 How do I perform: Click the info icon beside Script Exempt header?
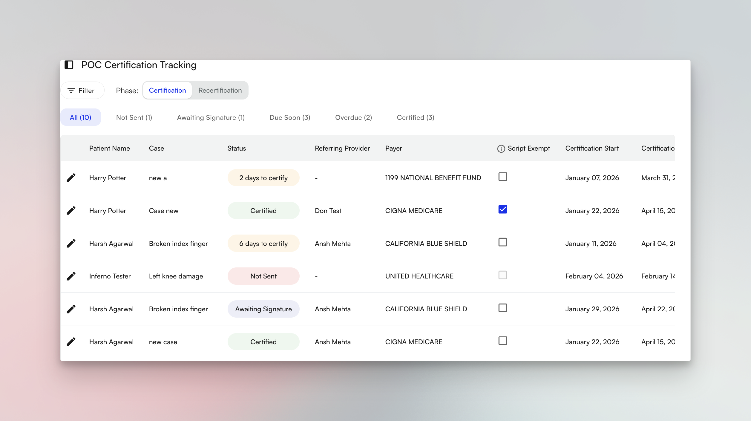point(501,148)
